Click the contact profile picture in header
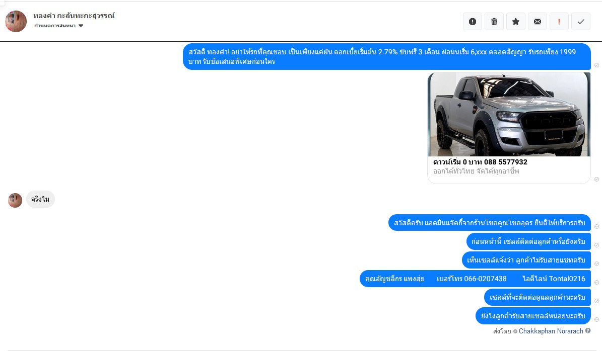 16,21
